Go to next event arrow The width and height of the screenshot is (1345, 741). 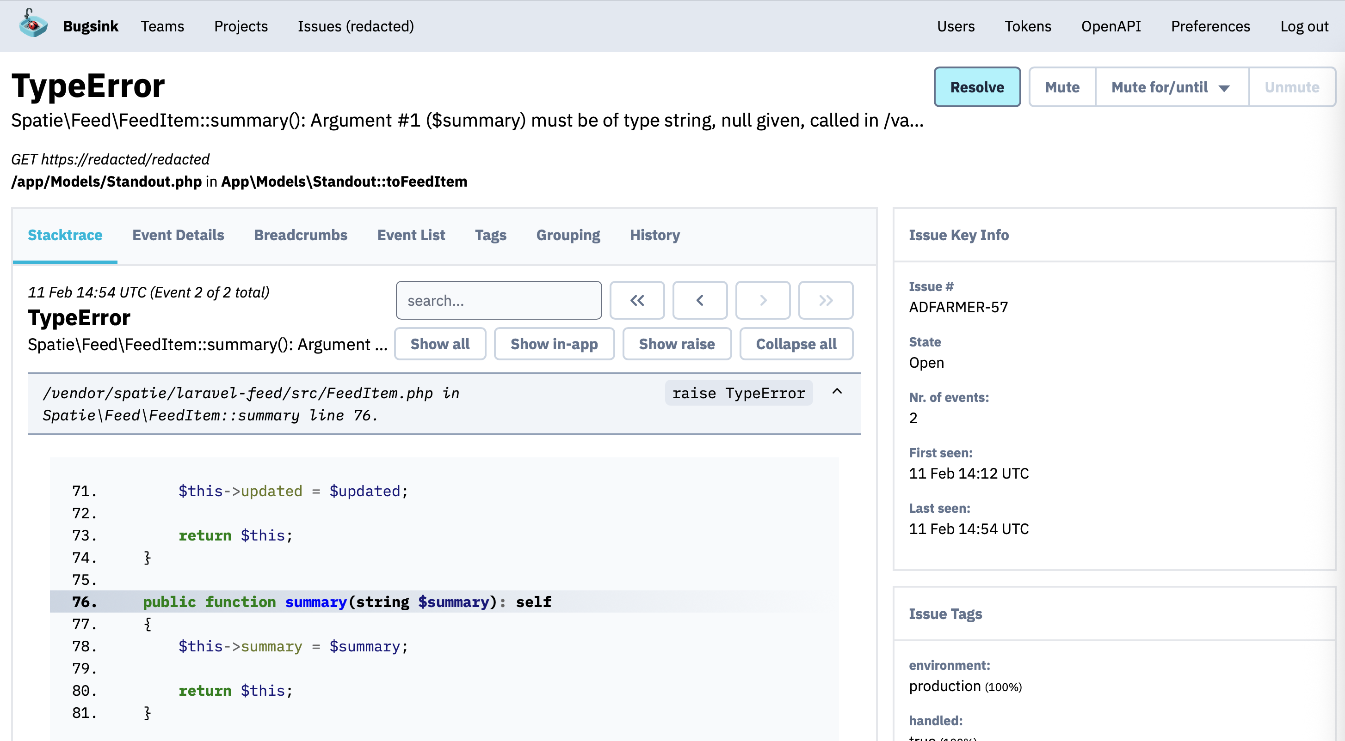[x=762, y=300]
